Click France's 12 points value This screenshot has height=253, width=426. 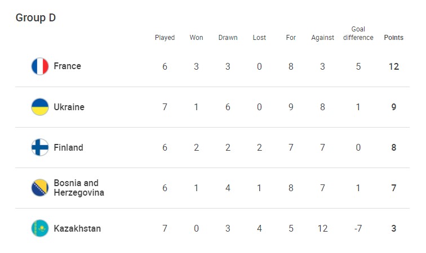tap(393, 66)
